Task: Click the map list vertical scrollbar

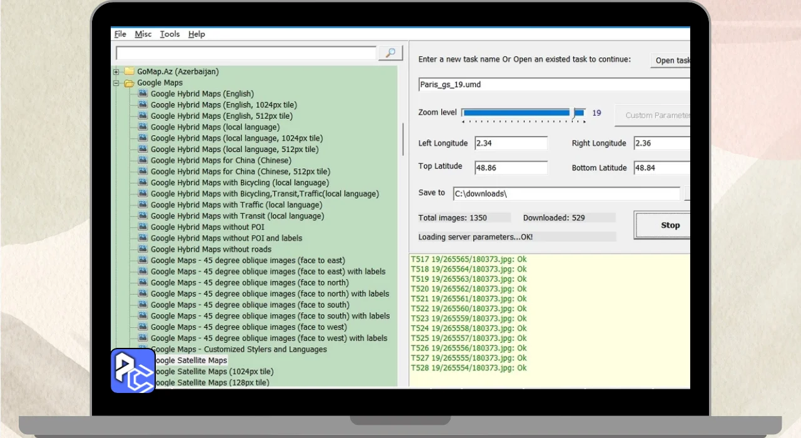Action: (x=403, y=139)
